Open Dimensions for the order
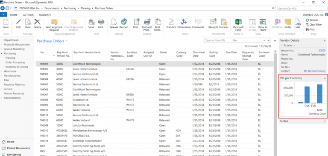This screenshot has width=328, height=156. 184,23
